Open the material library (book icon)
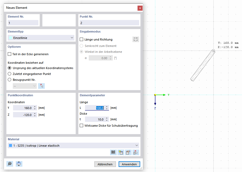This screenshot has height=172, width=242. [113, 152]
